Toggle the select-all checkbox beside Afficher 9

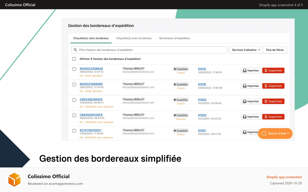[x=74, y=59]
